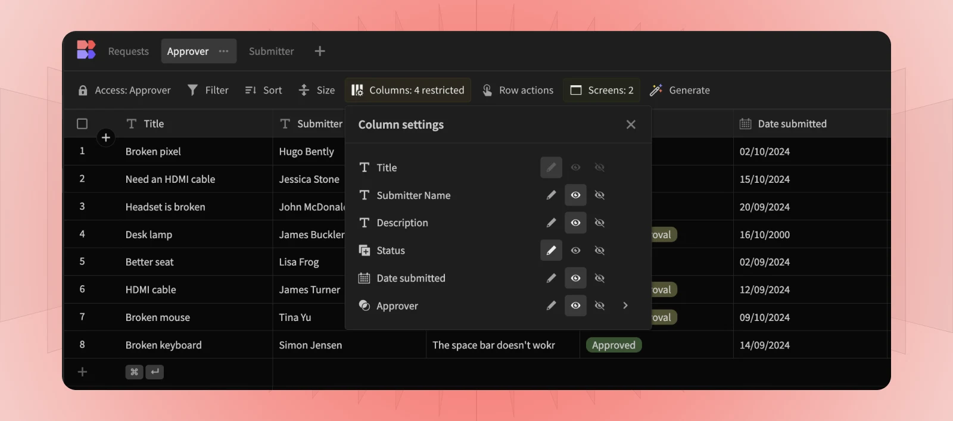Click the command key shortcut icon
This screenshot has height=421, width=953.
(134, 372)
